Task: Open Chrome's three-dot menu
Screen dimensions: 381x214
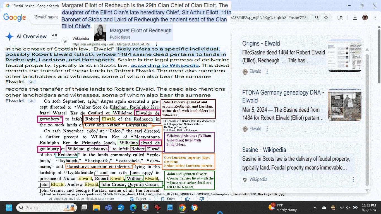Action: (375, 18)
